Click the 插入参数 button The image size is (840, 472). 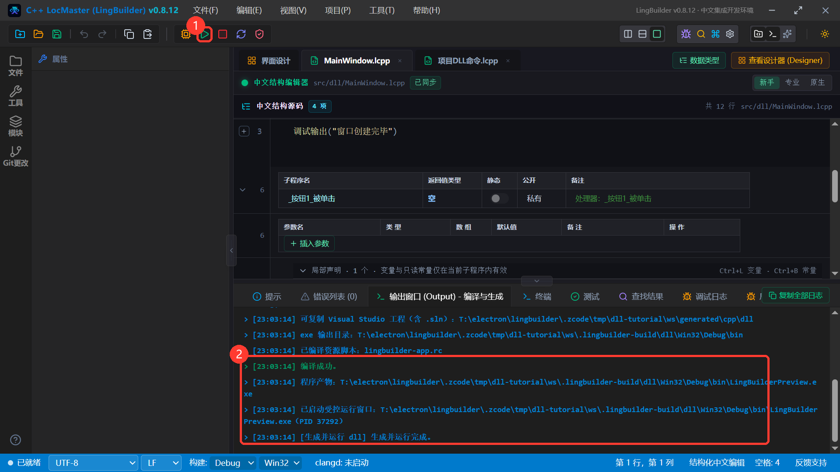pyautogui.click(x=309, y=243)
